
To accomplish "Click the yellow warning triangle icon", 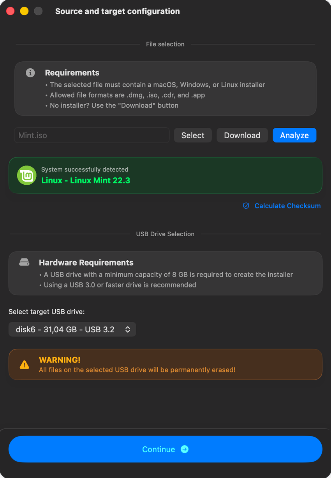I will click(x=24, y=365).
